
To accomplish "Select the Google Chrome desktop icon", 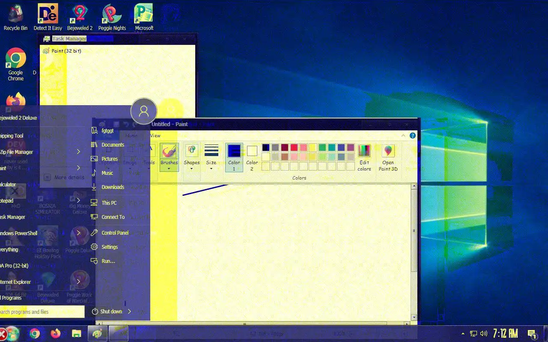I will (16, 65).
